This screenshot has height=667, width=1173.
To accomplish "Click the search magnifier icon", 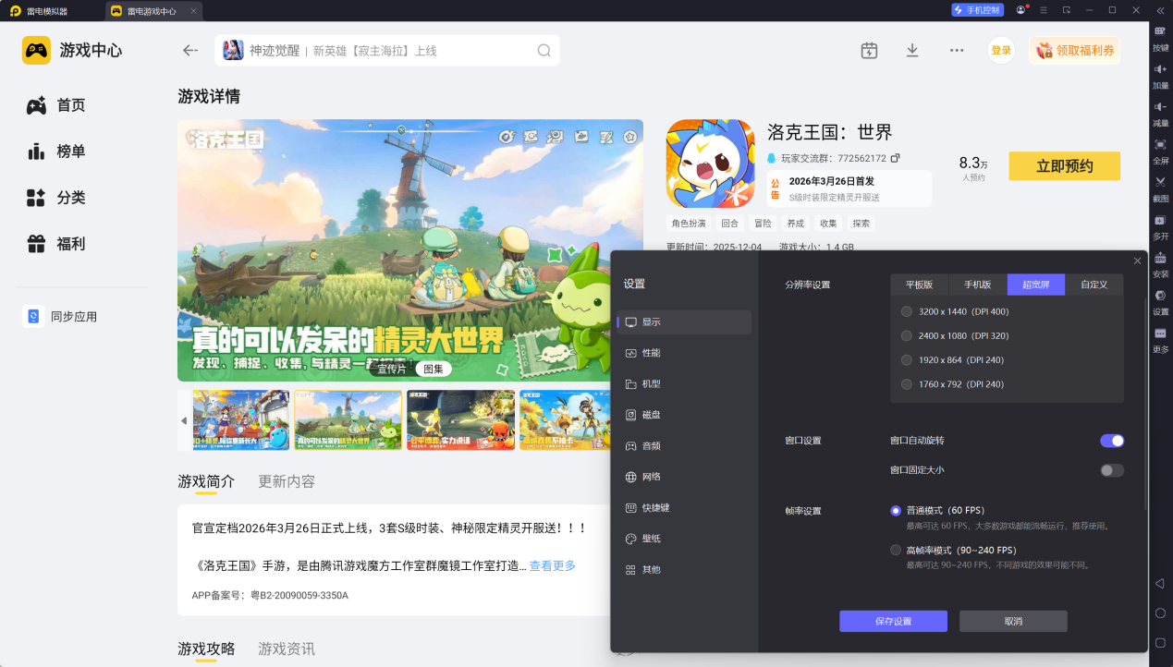I will click(544, 51).
